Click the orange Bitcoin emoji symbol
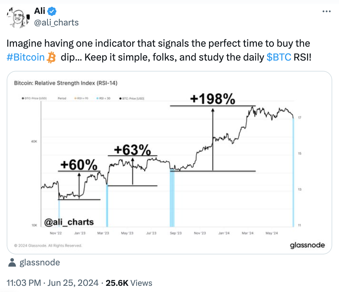The height and width of the screenshot is (292, 339). click(51, 57)
